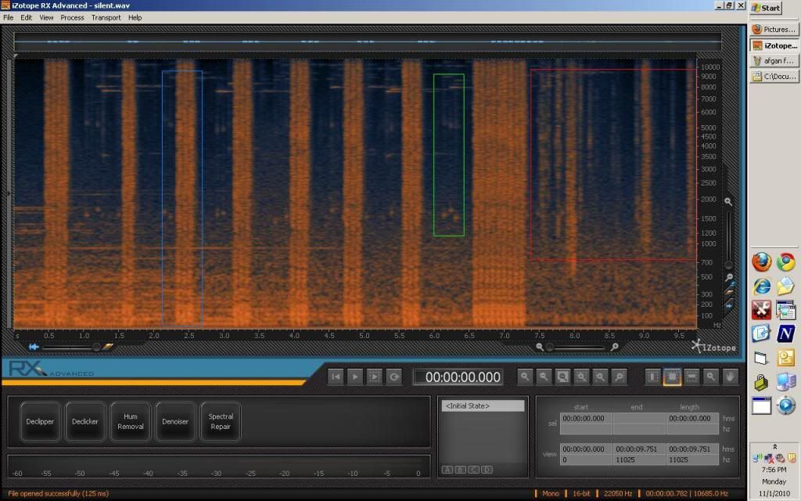The image size is (801, 501).
Task: Click the fifth magnifier zoom button
Action: click(x=600, y=377)
